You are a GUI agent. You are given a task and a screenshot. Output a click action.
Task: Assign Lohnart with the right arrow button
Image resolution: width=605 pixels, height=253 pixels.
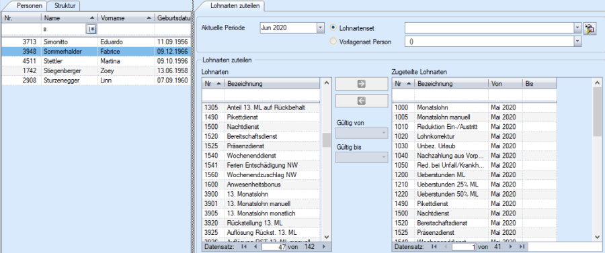tap(362, 85)
